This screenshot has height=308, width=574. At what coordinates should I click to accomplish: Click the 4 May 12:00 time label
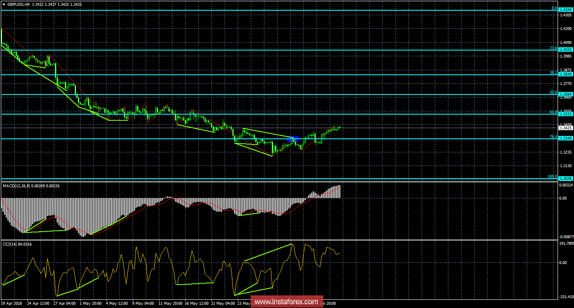point(117,304)
